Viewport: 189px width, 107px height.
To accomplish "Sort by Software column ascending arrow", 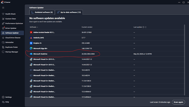I will 38,27.
